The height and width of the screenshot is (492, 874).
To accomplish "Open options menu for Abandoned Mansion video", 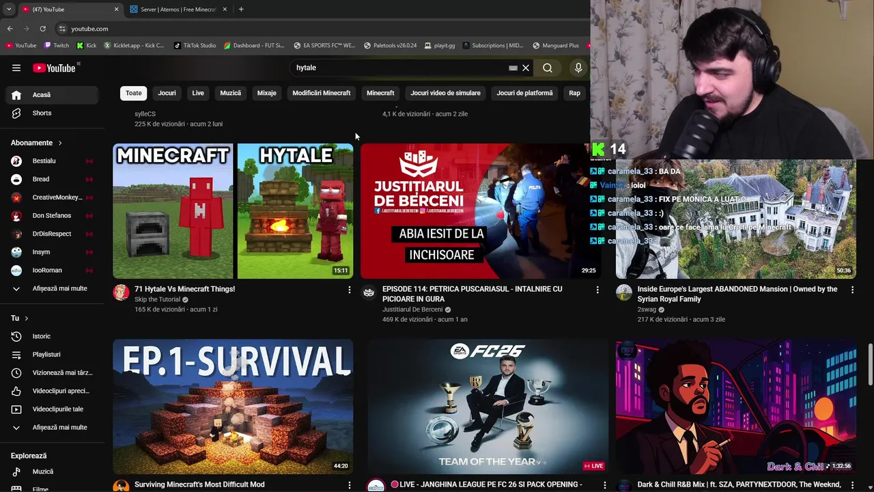I will tap(852, 290).
